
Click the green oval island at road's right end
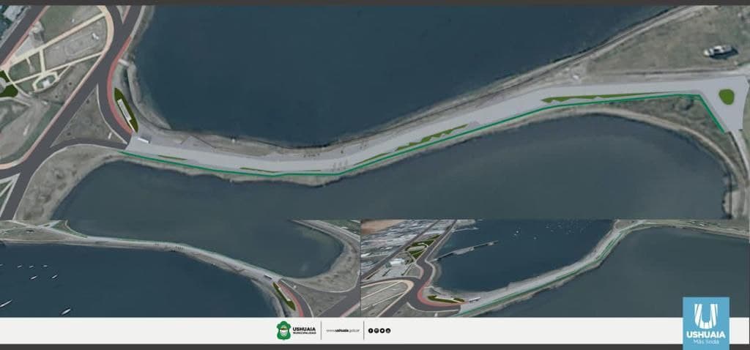(726, 96)
